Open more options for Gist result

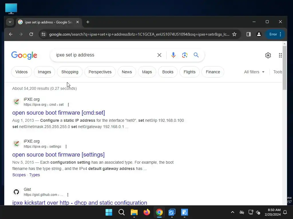pyautogui.click(x=68, y=195)
